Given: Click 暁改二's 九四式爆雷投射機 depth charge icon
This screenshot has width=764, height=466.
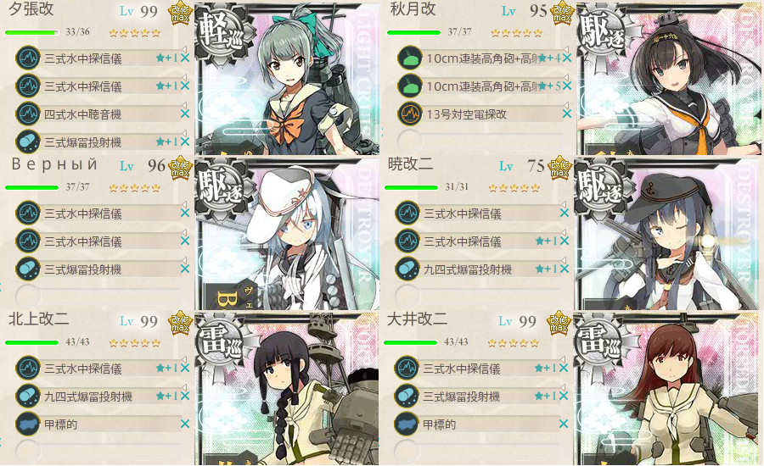Looking at the screenshot, I should 407,269.
